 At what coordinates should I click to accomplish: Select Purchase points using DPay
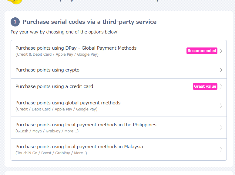(x=76, y=48)
